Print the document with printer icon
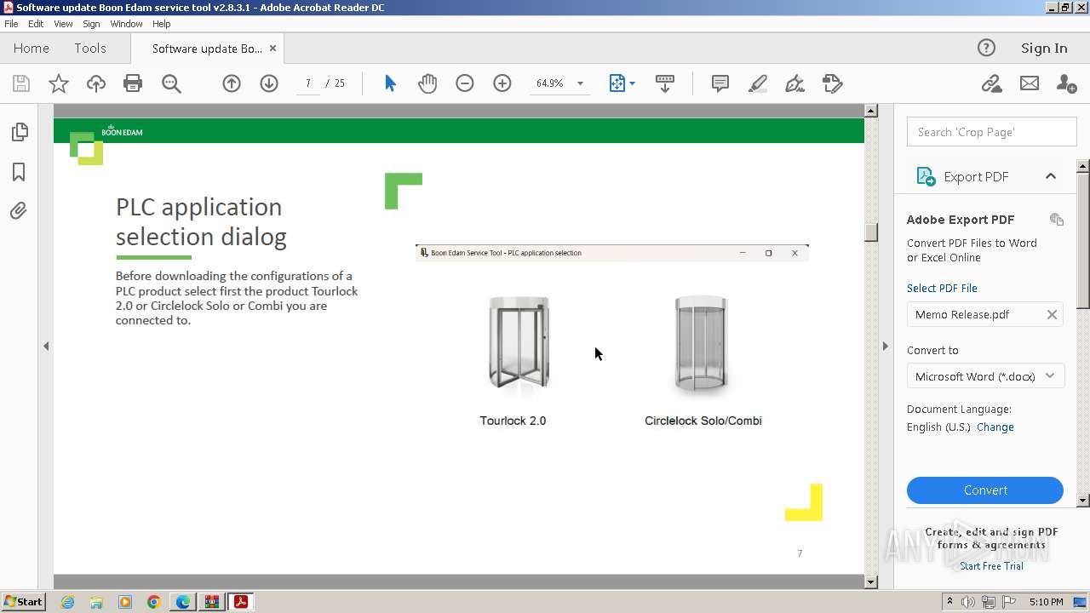 (x=133, y=83)
